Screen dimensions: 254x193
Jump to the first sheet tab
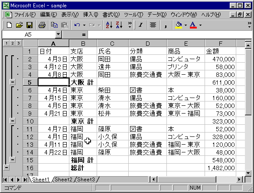point(5,180)
